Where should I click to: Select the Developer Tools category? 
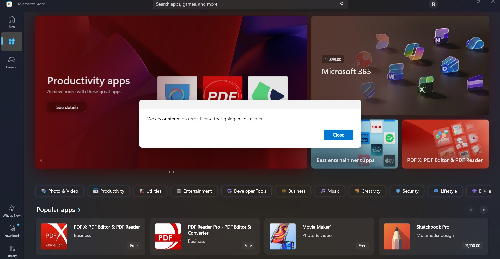pos(246,191)
